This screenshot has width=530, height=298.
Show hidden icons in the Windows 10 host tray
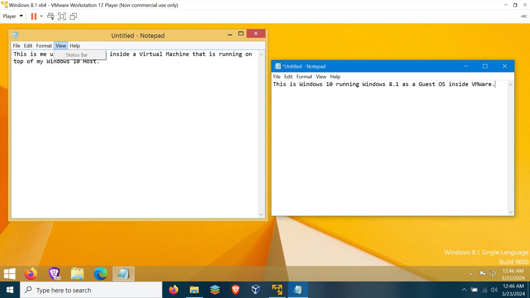coord(464,290)
